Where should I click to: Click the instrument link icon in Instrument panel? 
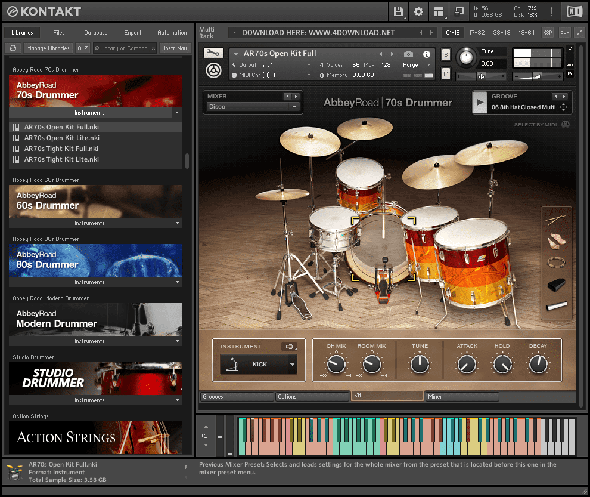[x=289, y=347]
